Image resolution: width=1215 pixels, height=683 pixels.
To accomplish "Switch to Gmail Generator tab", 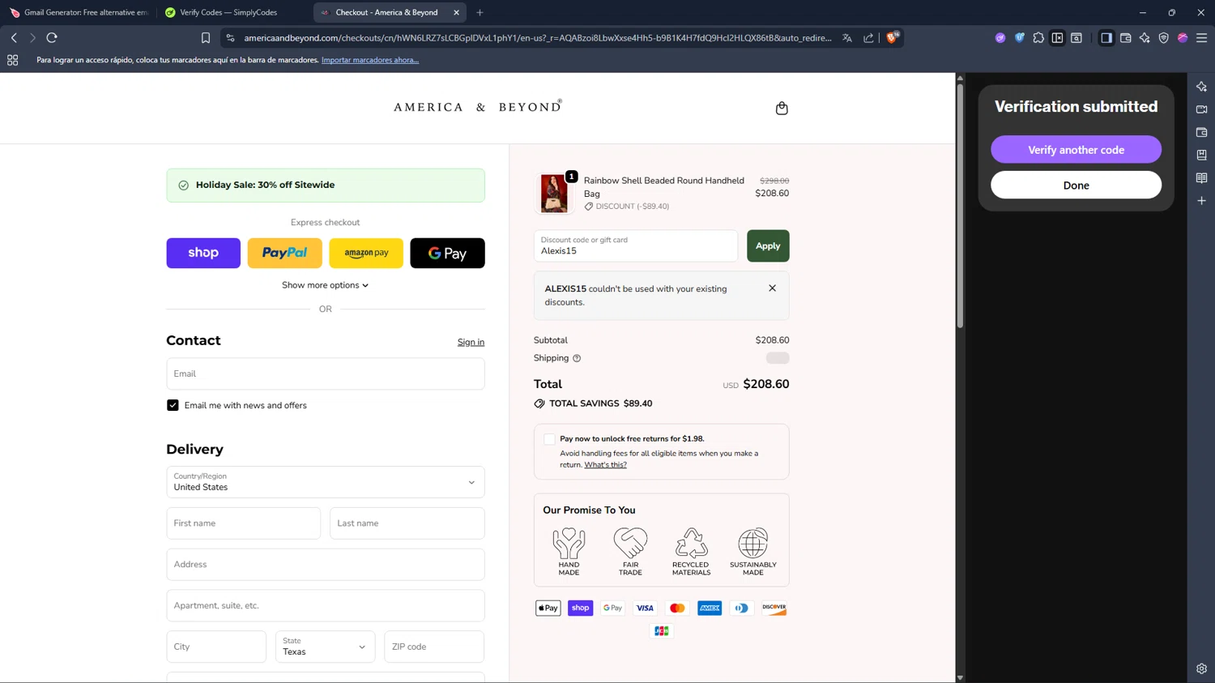I will coord(79,12).
